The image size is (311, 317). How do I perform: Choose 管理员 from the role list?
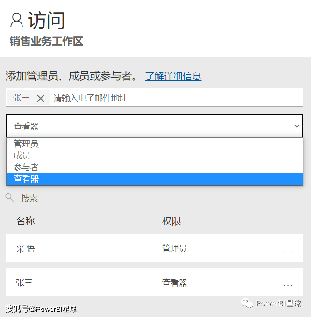click(154, 144)
